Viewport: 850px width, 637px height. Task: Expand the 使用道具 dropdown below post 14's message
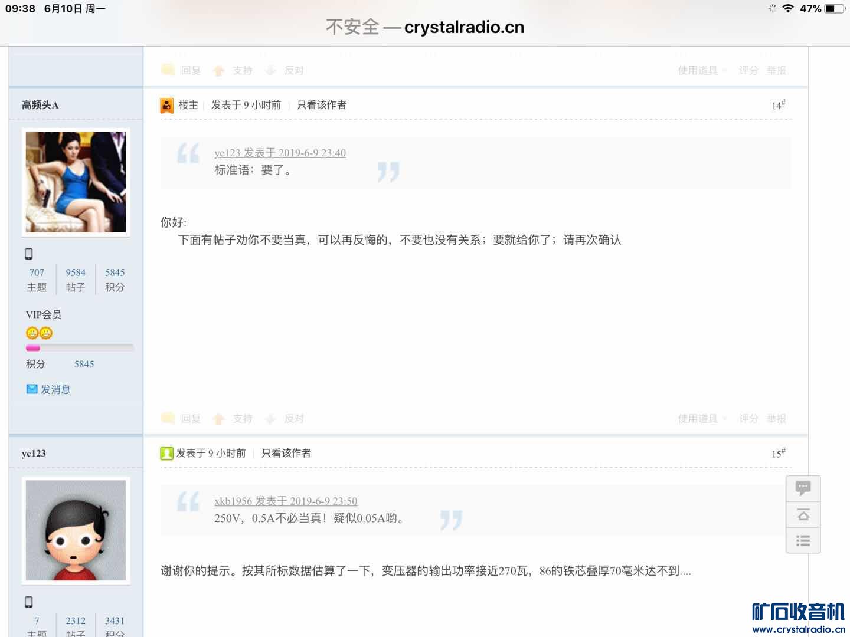(x=702, y=419)
